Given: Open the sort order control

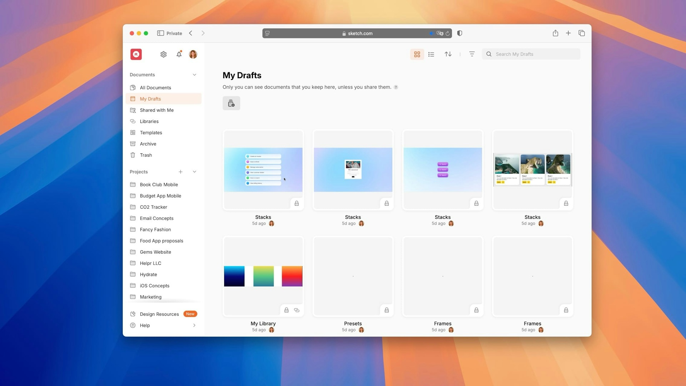Looking at the screenshot, I should coord(448,54).
